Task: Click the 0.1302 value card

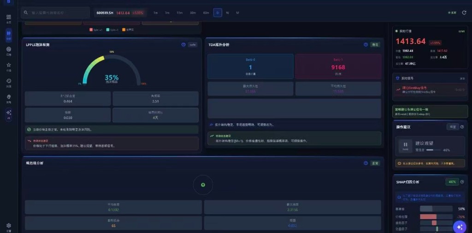Action: 113,207
